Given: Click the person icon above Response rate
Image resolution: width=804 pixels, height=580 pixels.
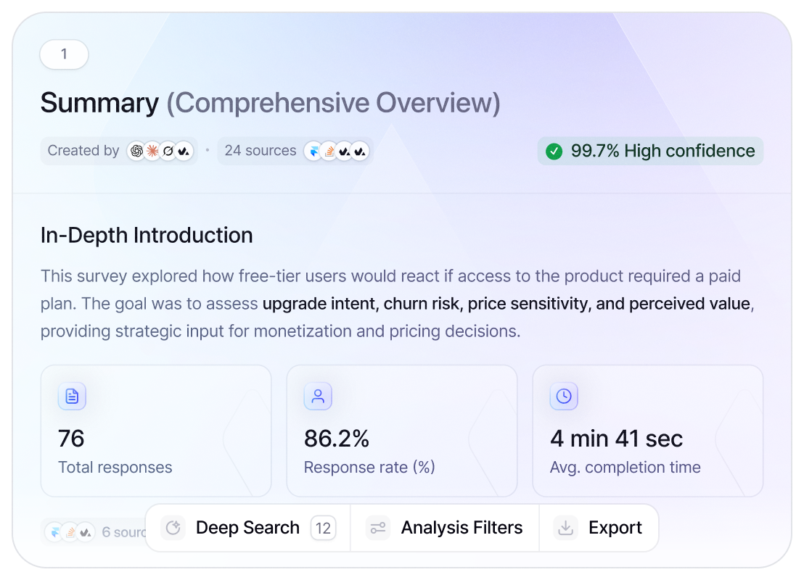Looking at the screenshot, I should point(318,396).
